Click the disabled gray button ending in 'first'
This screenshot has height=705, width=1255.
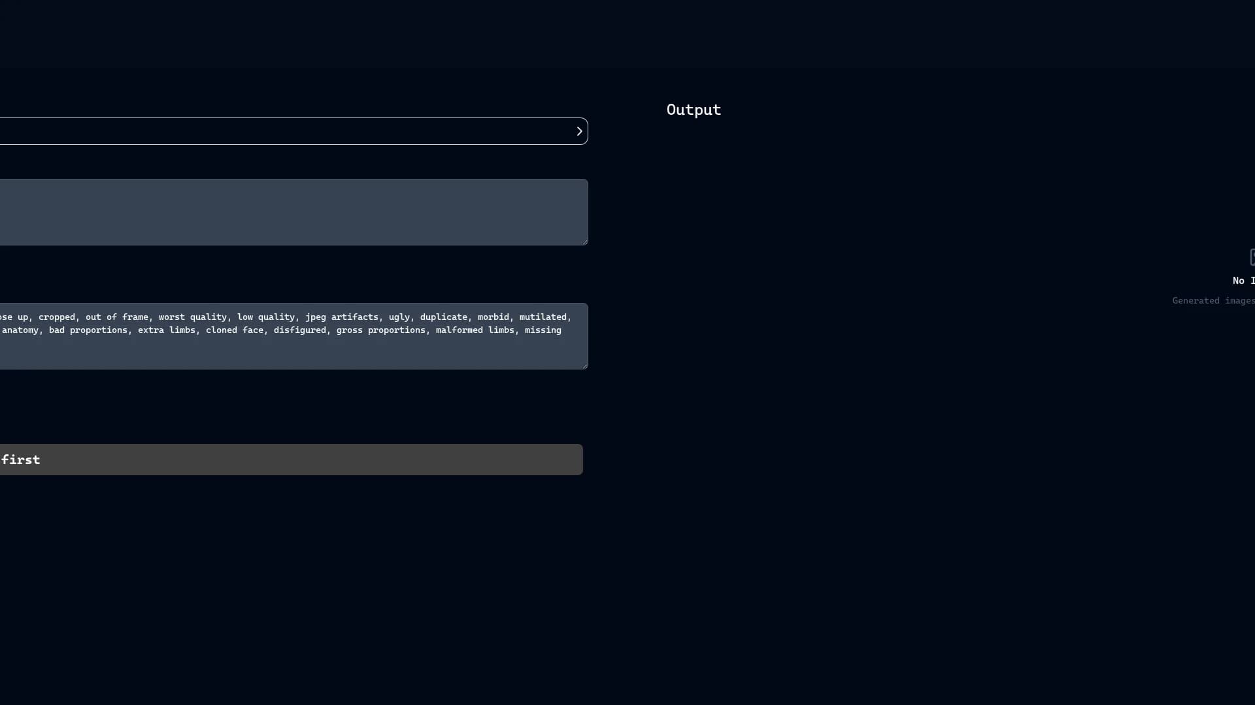pyautogui.click(x=291, y=460)
